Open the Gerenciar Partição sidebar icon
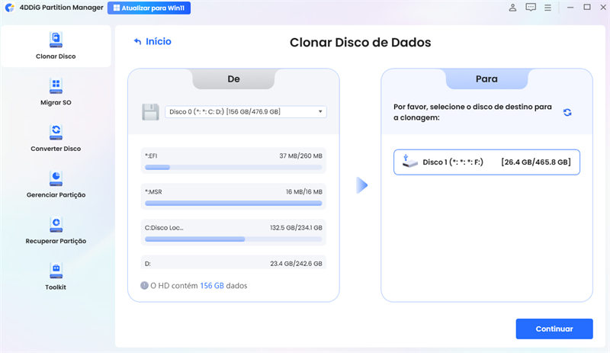The image size is (610, 353). (56, 178)
